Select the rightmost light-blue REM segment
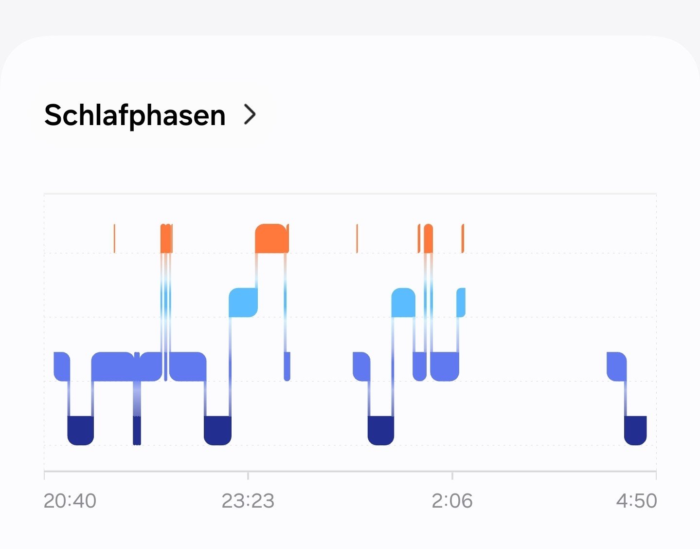 [x=461, y=302]
